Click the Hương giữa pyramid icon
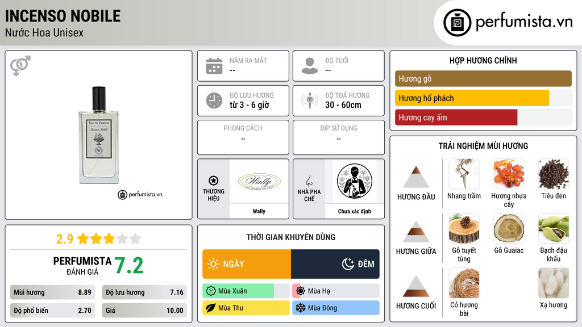Screen dimensions: 582x327 click(416, 232)
